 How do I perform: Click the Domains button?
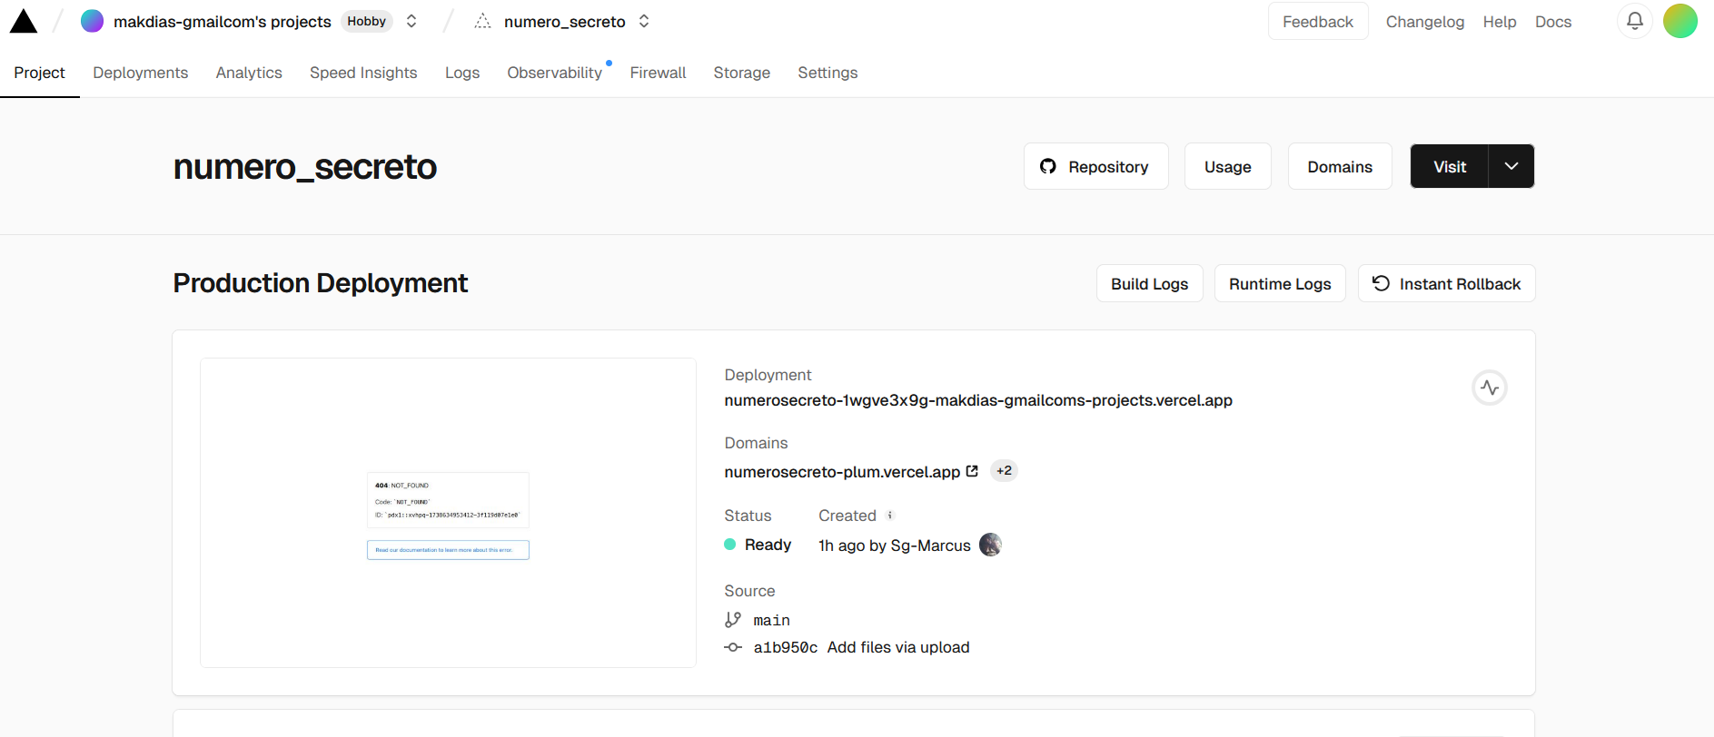click(x=1340, y=166)
